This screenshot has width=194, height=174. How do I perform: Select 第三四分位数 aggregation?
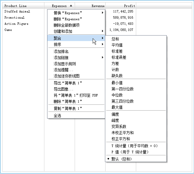(x=136, y=101)
